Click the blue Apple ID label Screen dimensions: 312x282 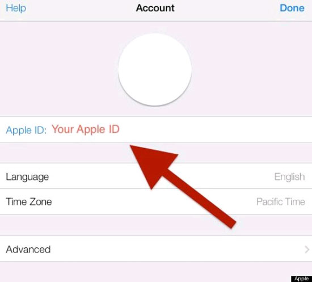pyautogui.click(x=26, y=131)
